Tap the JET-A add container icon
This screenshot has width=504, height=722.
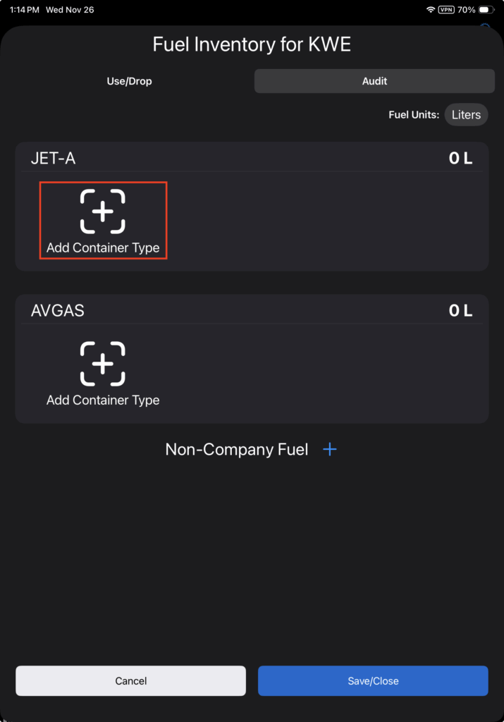[x=103, y=212]
